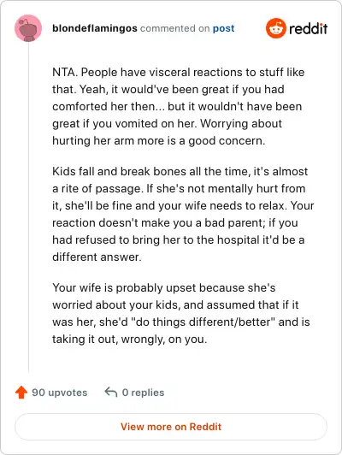The image size is (342, 455).
Task: Click the vertical thread line under avatar
Action: 28,208
